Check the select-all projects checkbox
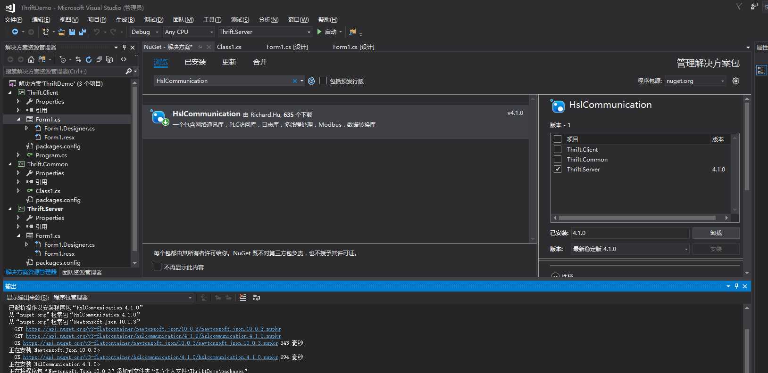This screenshot has height=373, width=768. [558, 139]
